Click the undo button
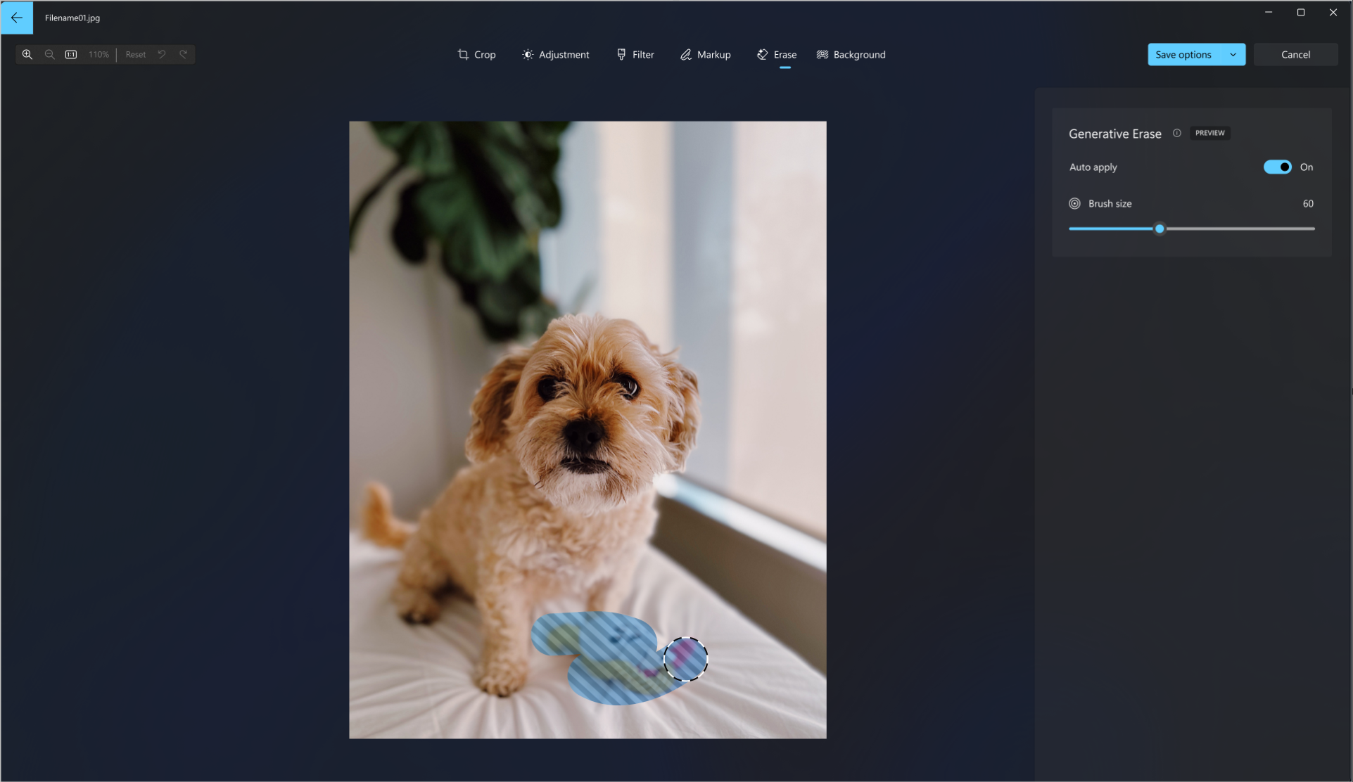The height and width of the screenshot is (782, 1353). click(162, 54)
